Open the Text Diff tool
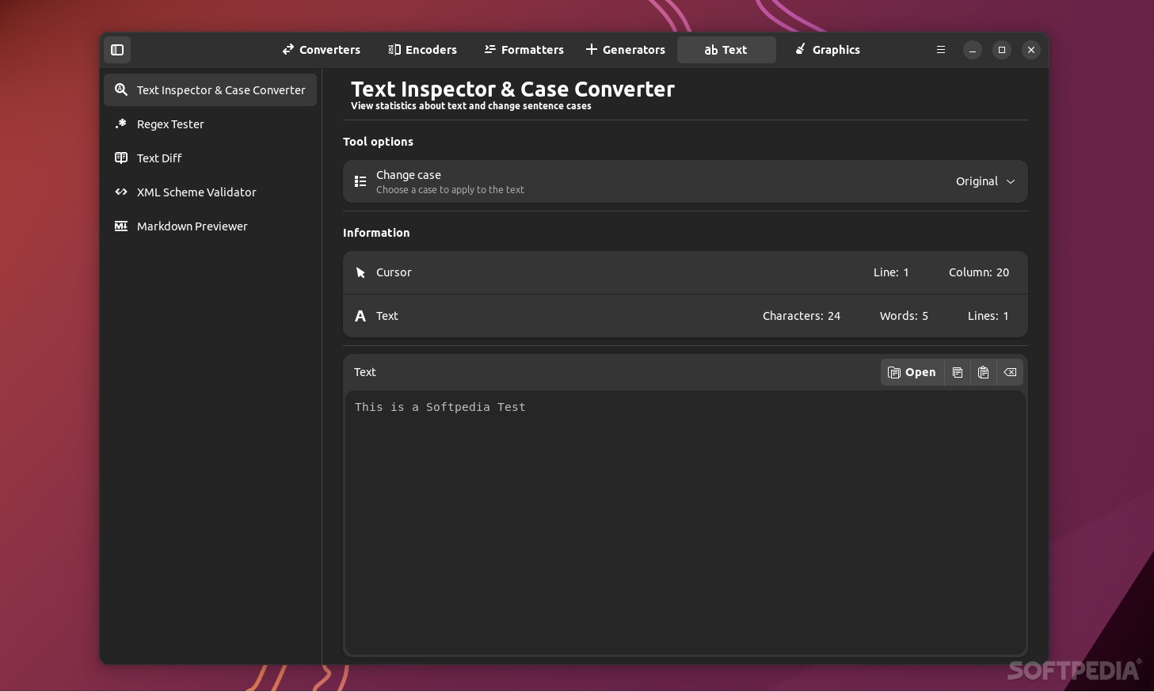 [x=159, y=158]
